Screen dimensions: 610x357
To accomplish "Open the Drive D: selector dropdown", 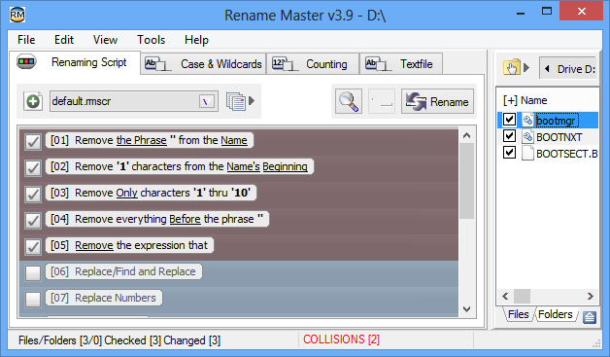I will tap(568, 69).
